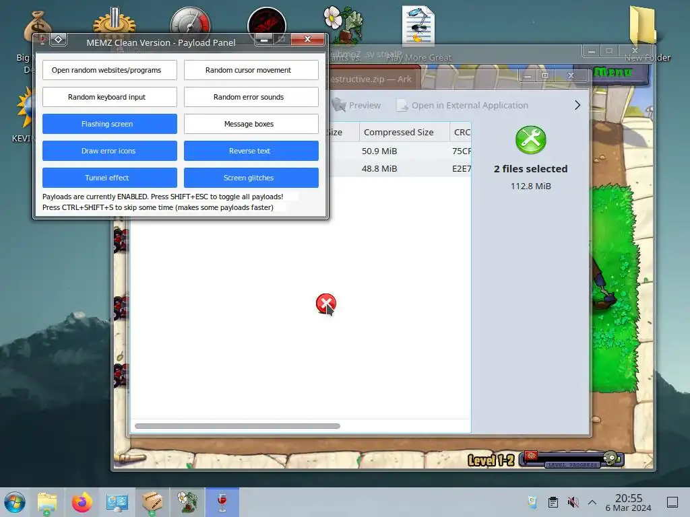Disable the Draw error icons payload
Image resolution: width=690 pixels, height=517 pixels.
coord(110,151)
